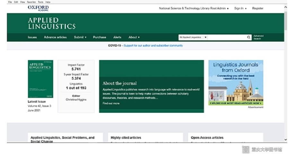Expand the About dropdown menu
The image size is (289, 160).
click(x=134, y=37)
